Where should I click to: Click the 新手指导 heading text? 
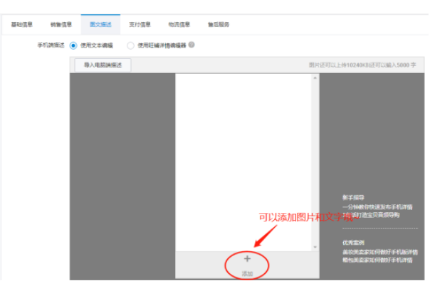[353, 197]
